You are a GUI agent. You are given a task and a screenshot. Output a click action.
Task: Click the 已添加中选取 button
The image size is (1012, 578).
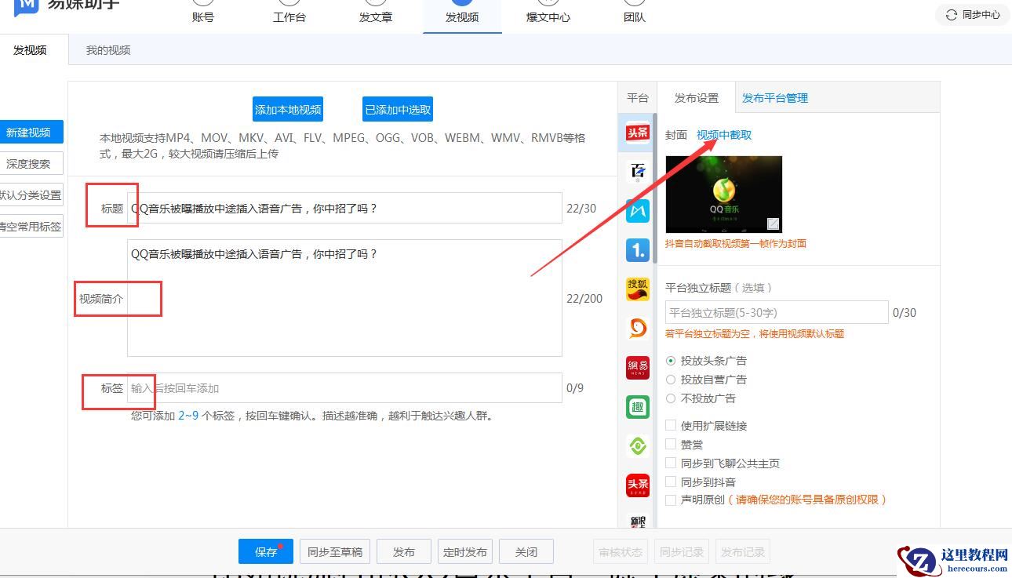point(399,110)
